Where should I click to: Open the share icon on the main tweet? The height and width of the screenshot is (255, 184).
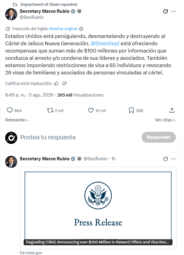(172, 110)
